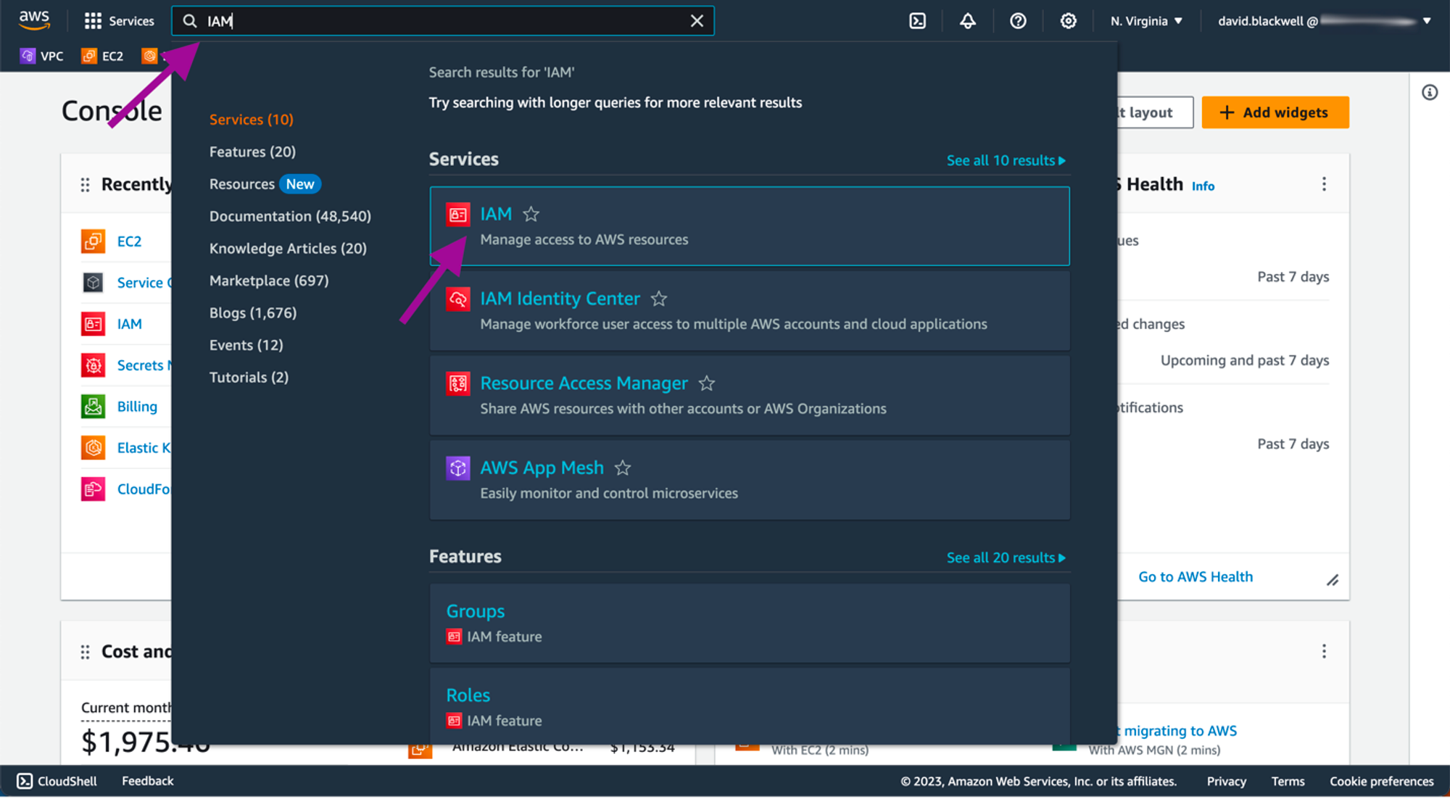The image size is (1450, 799).
Task: Click the info circle icon at right edge
Action: pos(1429,92)
